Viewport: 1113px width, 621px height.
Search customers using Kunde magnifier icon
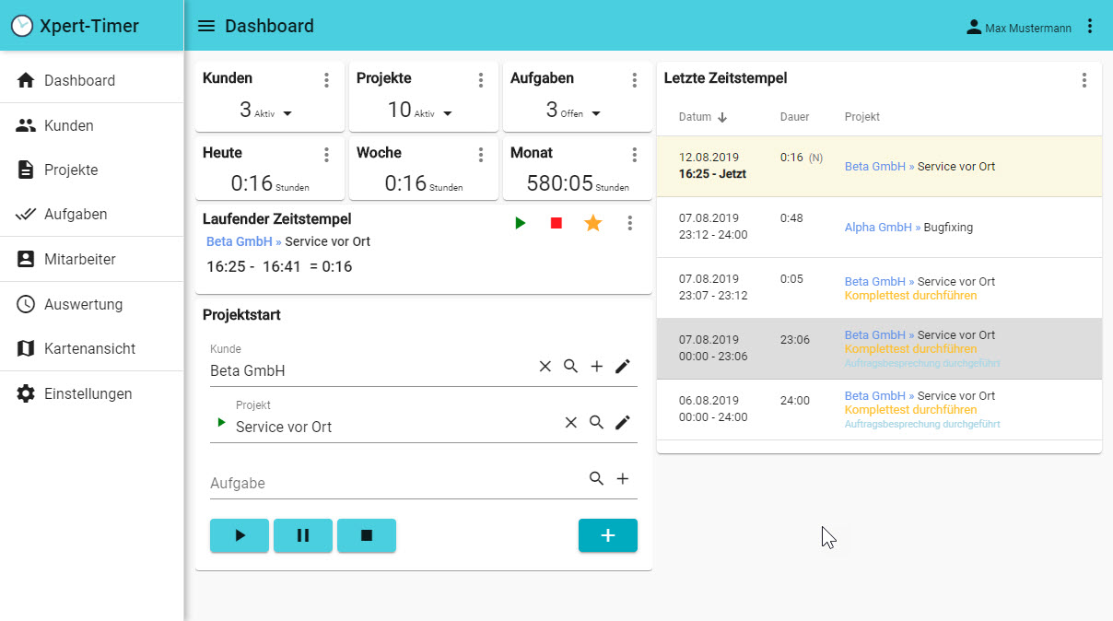pyautogui.click(x=570, y=367)
